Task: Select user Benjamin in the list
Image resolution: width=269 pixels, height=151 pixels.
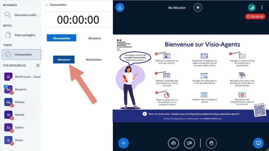Action: coord(21,89)
